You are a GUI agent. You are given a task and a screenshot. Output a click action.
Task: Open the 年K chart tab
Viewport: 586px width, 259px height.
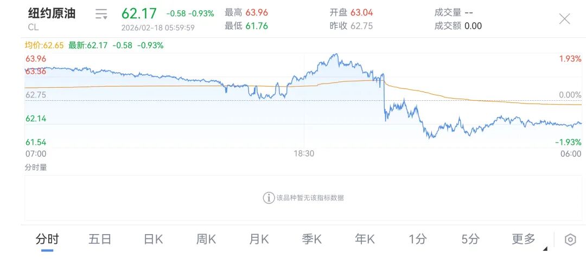[365, 239]
